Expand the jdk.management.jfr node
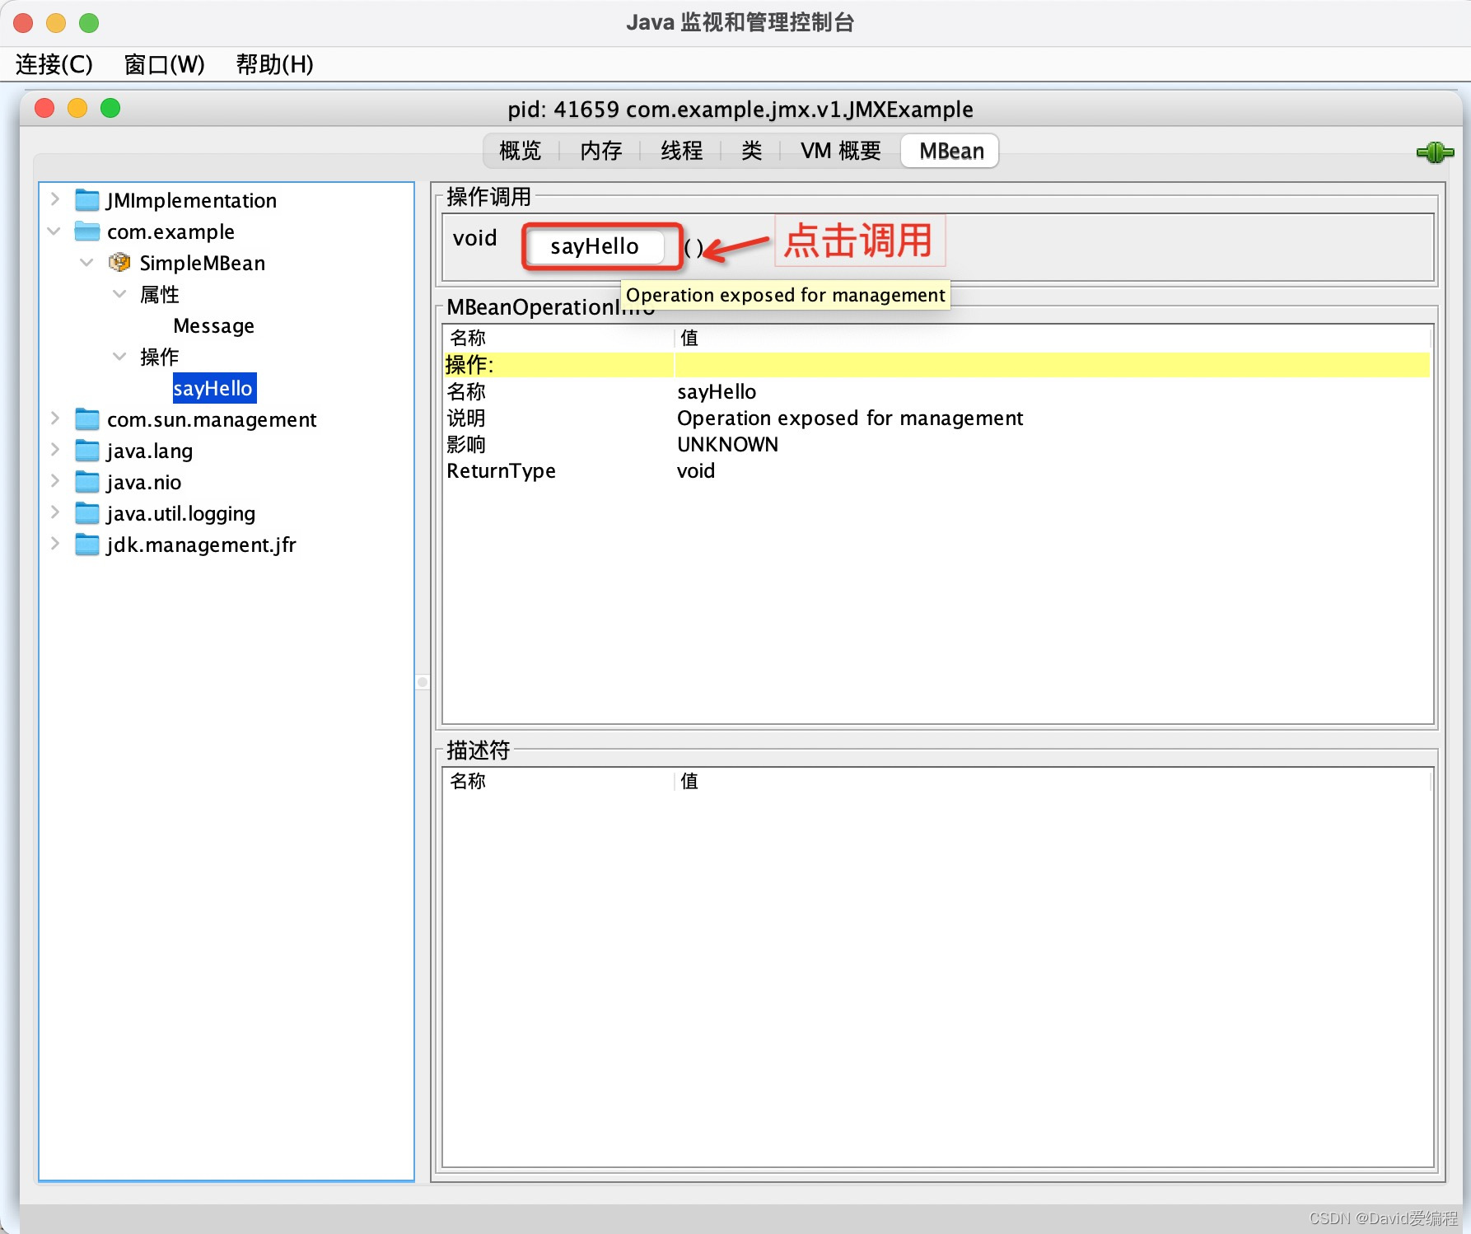 point(54,544)
